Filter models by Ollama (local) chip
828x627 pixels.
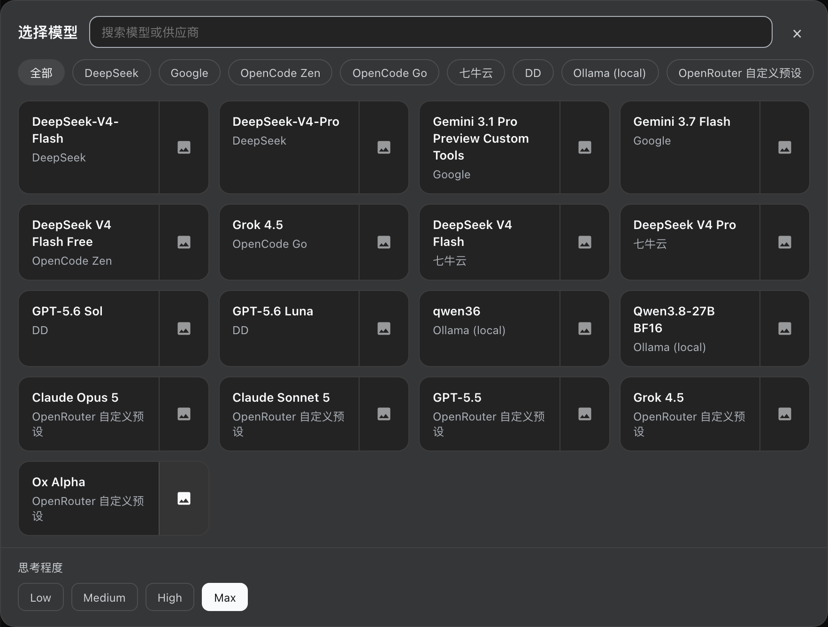pyautogui.click(x=610, y=73)
